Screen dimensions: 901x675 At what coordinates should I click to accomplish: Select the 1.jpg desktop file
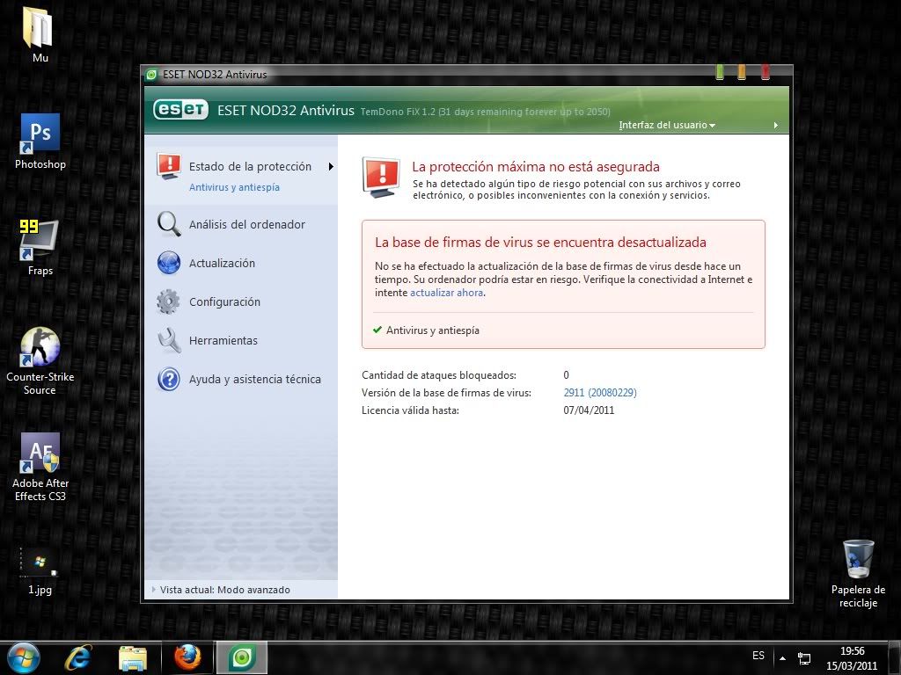coord(40,571)
